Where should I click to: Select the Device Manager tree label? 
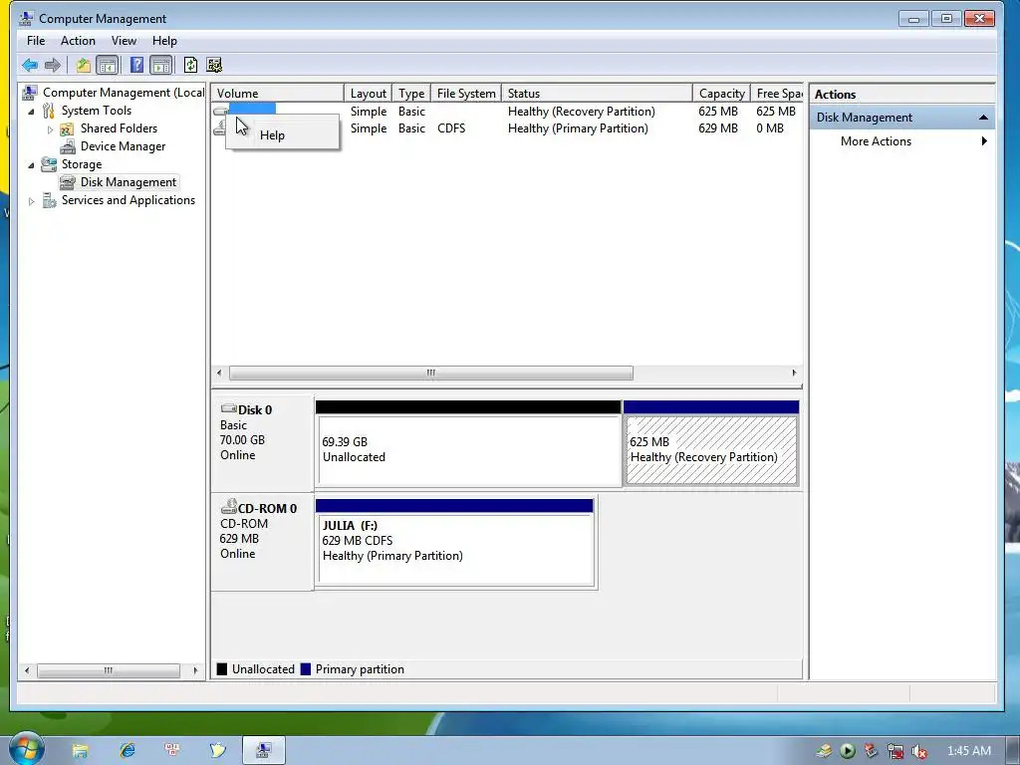tap(123, 146)
